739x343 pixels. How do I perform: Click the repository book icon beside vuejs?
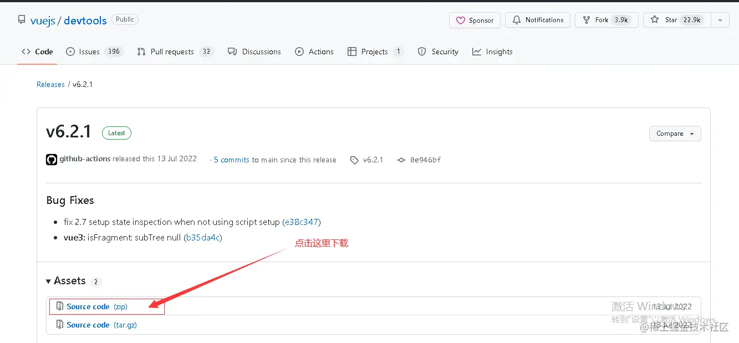click(22, 20)
